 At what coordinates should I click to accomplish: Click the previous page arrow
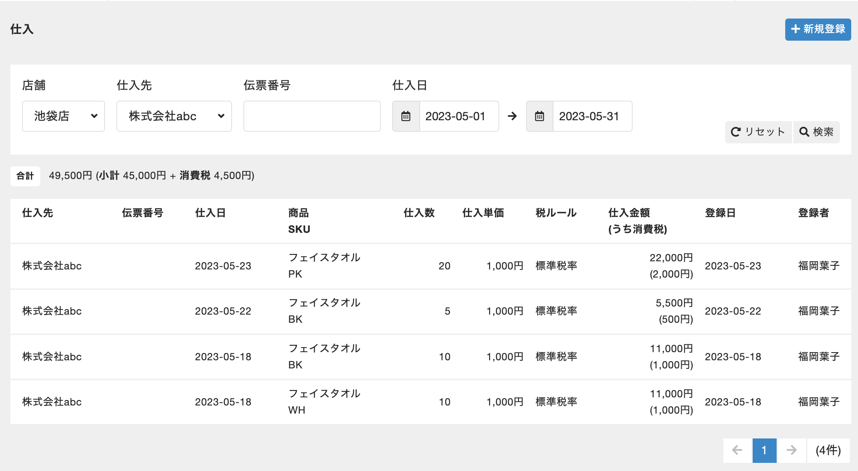tap(737, 450)
